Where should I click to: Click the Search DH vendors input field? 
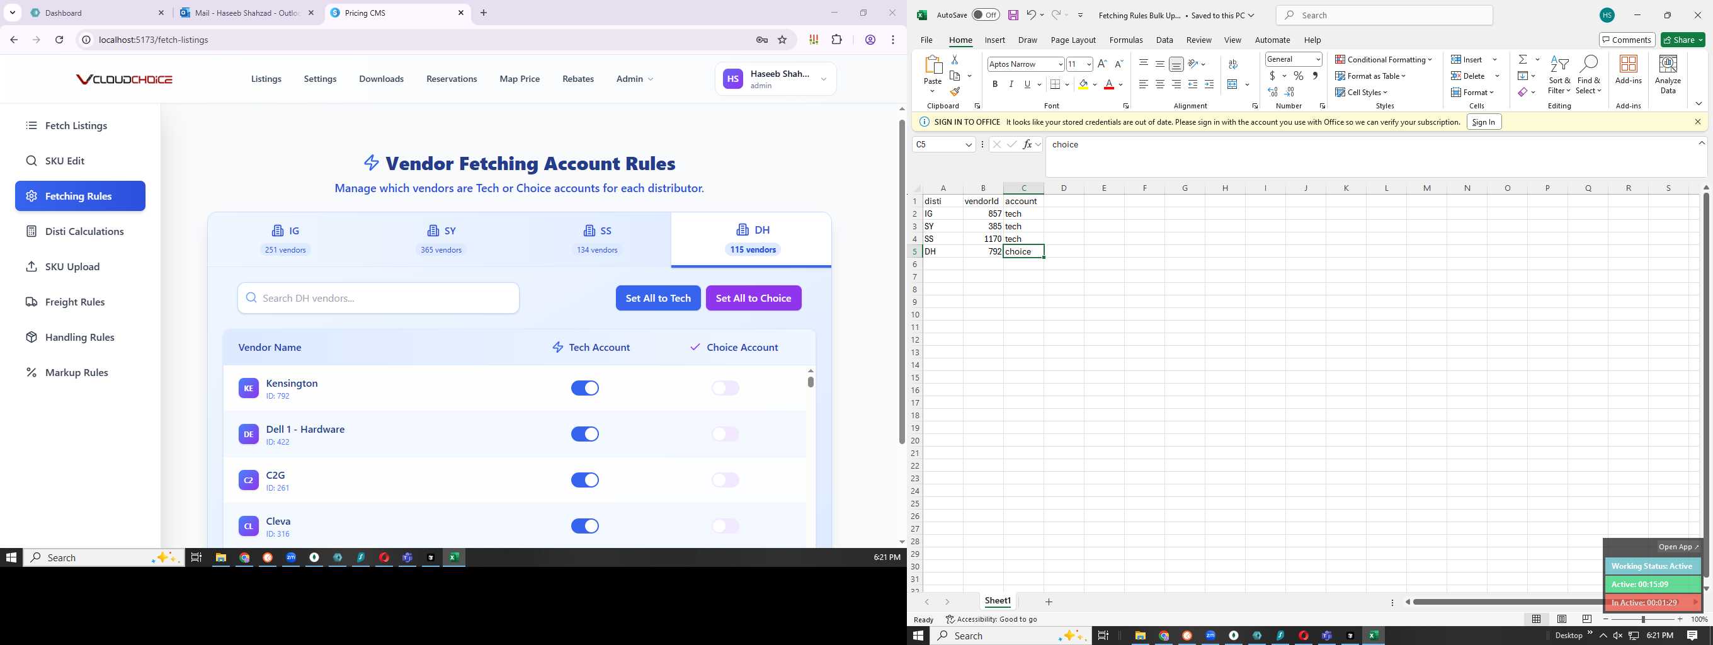tap(378, 299)
